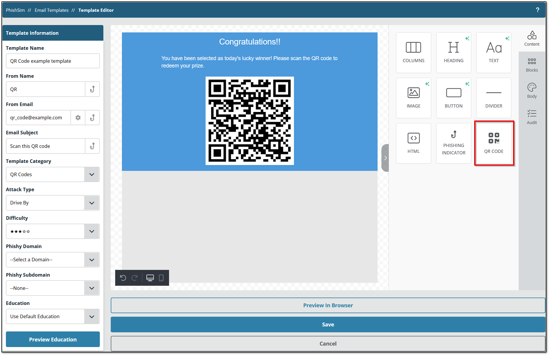Switch to desktop preview mode
The height and width of the screenshot is (355, 549).
150,278
